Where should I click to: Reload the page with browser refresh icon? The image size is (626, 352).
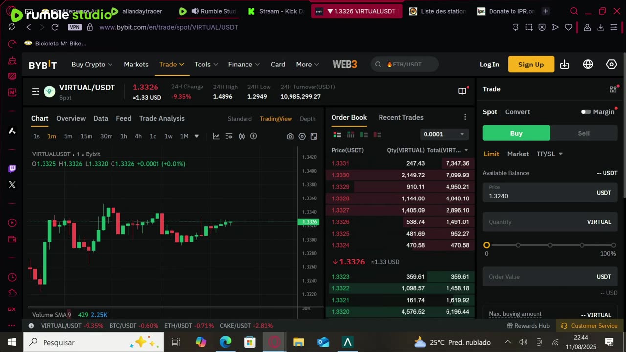pos(55,27)
